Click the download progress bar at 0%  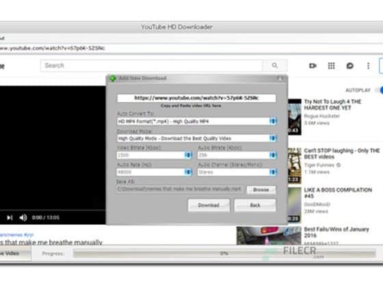pos(224,254)
